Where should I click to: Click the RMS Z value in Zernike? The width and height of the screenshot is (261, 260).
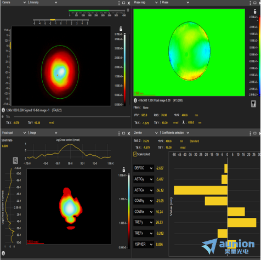[x=146, y=141]
